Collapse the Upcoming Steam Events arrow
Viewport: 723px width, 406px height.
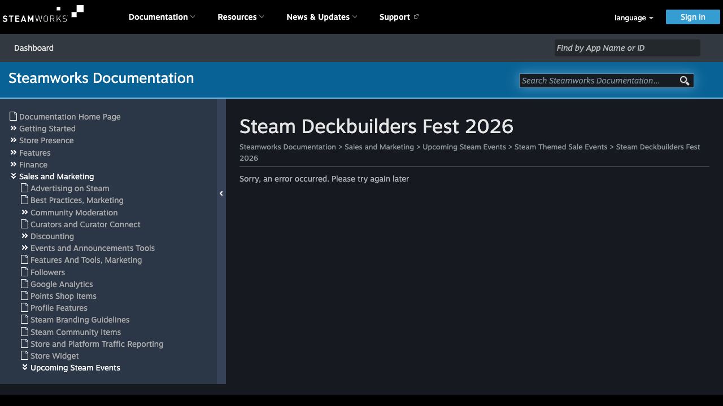click(25, 367)
